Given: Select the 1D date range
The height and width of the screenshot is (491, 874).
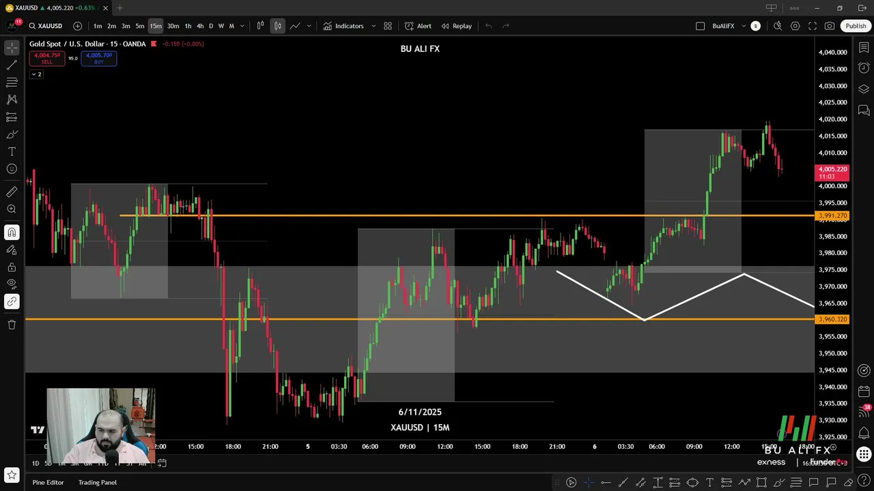Looking at the screenshot, I should [x=36, y=463].
